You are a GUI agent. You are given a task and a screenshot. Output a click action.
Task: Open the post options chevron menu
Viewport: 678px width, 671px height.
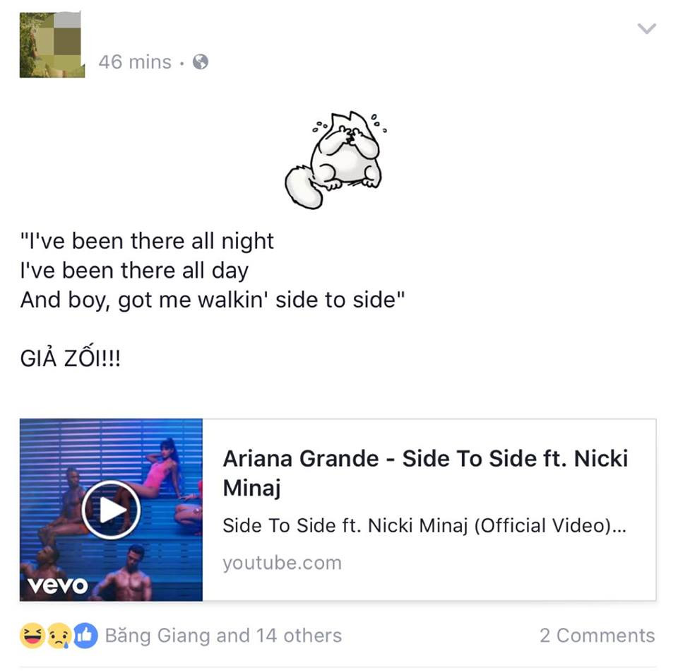[647, 28]
